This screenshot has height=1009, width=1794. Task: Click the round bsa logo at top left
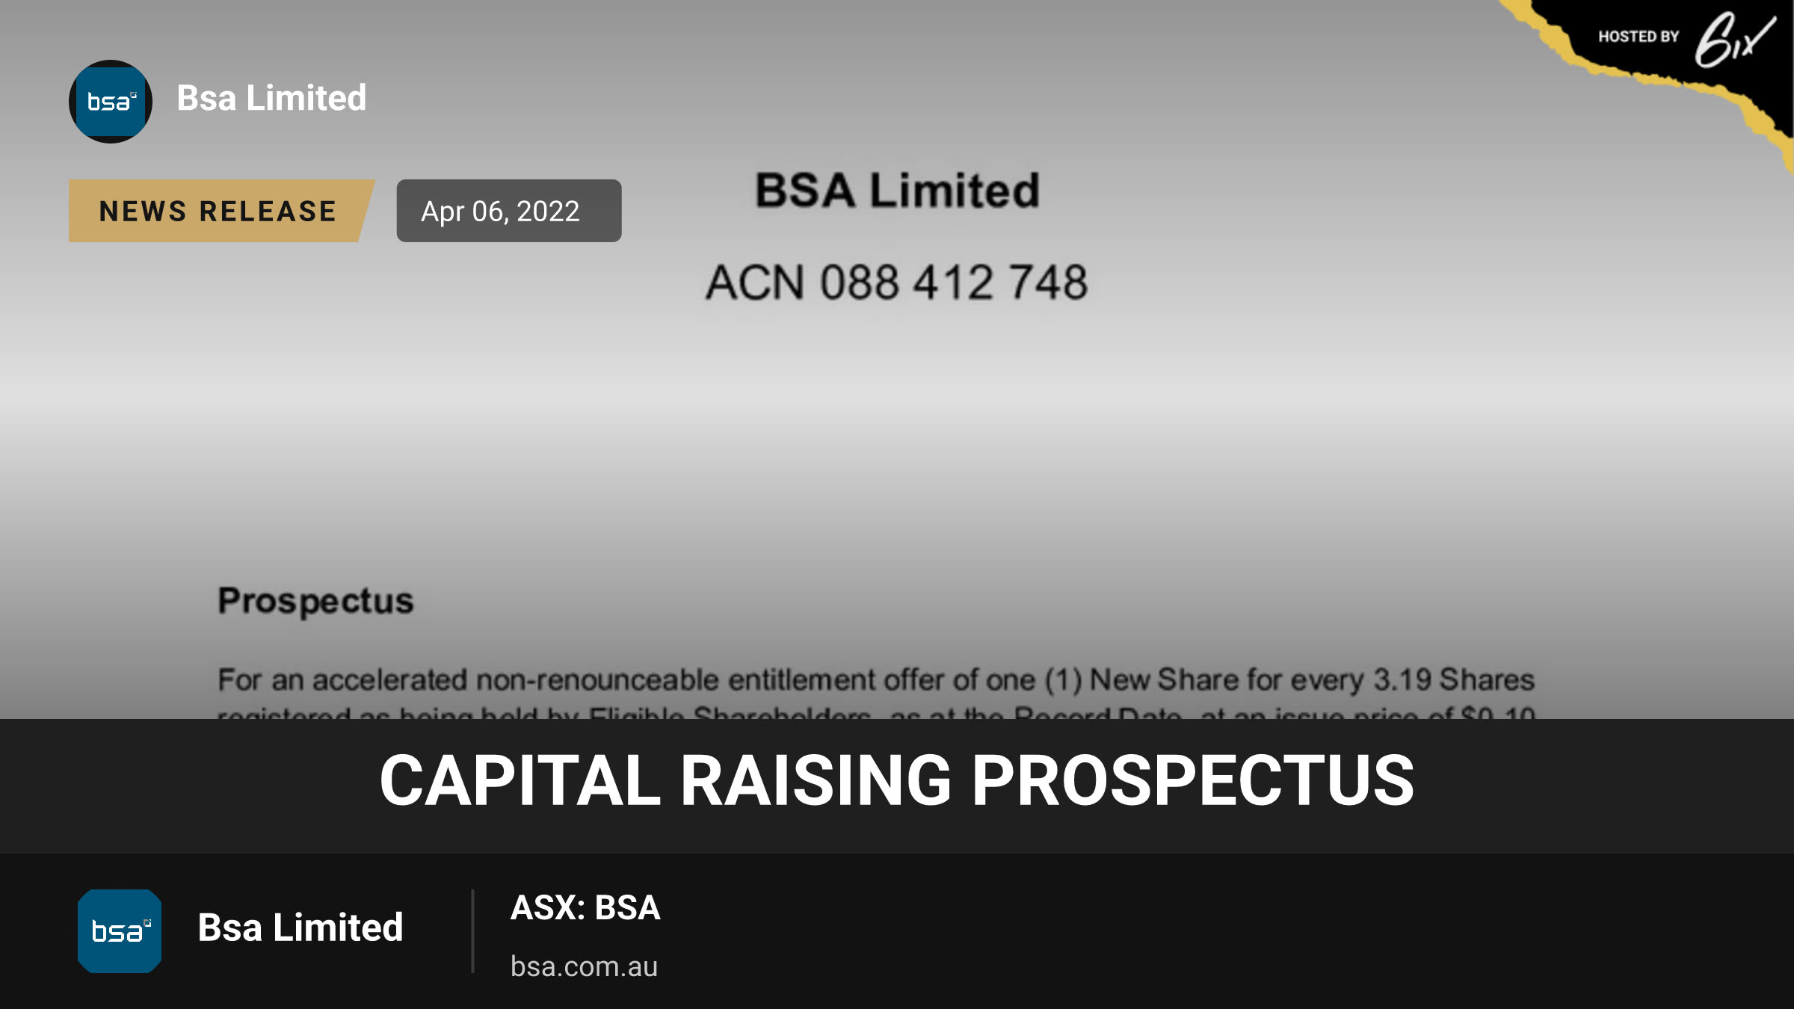(111, 102)
